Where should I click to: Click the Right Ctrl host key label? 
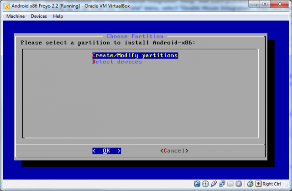(x=271, y=184)
